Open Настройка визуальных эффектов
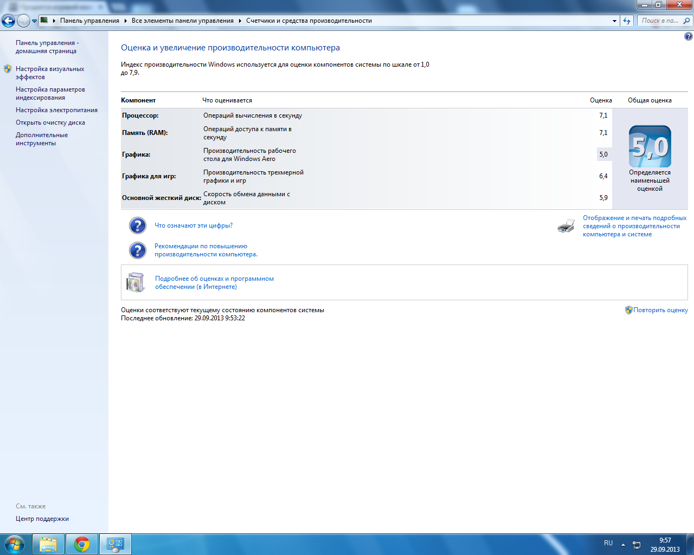The image size is (694, 555). coord(50,73)
